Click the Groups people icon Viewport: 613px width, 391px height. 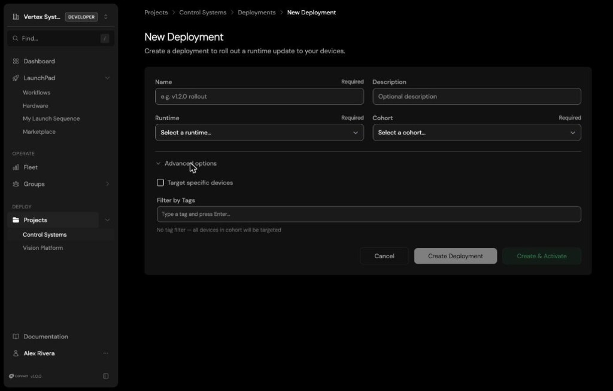[16, 184]
